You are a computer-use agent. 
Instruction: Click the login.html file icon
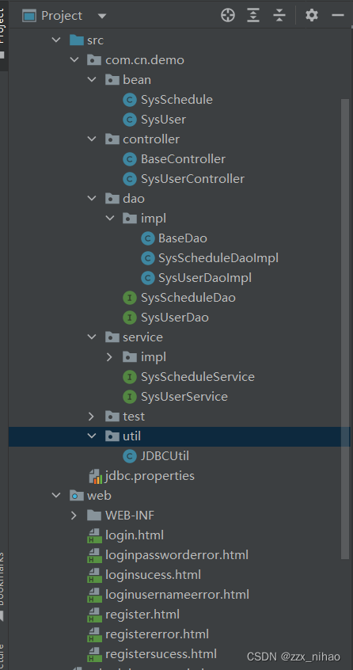(94, 535)
